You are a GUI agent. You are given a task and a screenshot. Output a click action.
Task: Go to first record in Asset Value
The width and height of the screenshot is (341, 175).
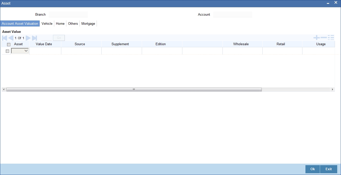[5, 38]
